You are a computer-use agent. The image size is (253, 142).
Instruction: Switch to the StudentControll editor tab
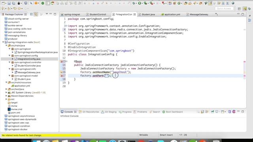96,14
